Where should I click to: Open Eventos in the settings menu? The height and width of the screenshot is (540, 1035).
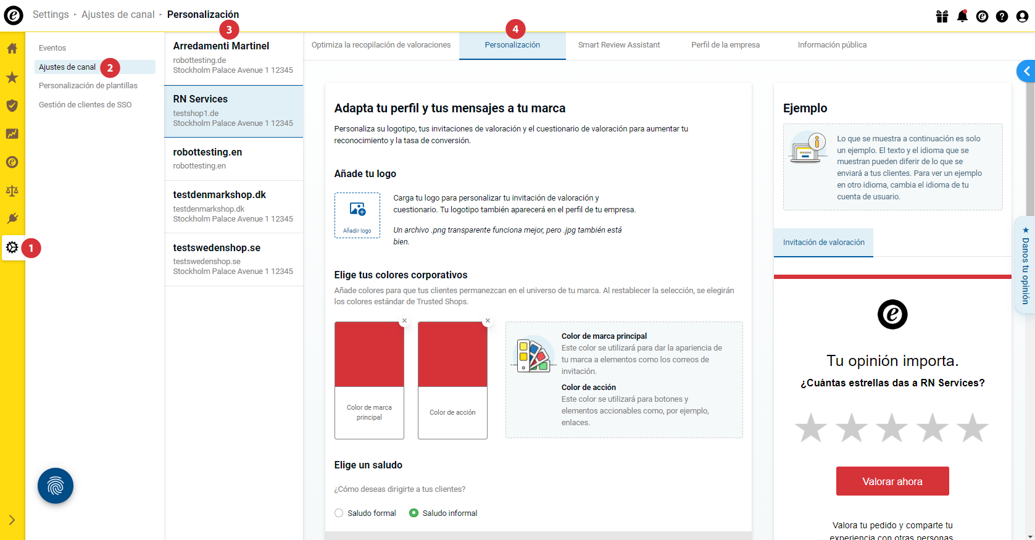[x=52, y=48]
